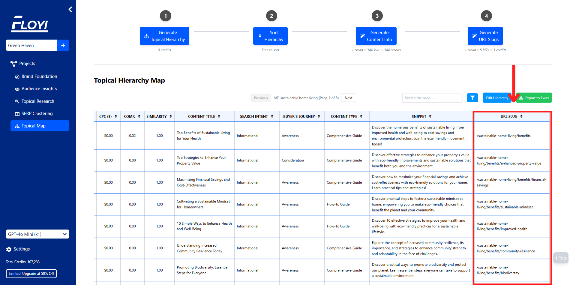
Task: Click the 'Consideration' buyer's journey cell
Action: pyautogui.click(x=293, y=160)
